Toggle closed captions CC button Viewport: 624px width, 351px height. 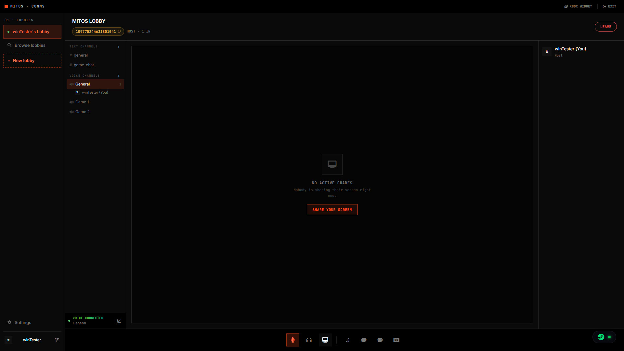tap(396, 340)
